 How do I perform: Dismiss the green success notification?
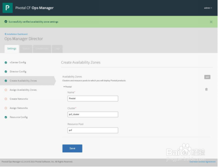(x=211, y=22)
